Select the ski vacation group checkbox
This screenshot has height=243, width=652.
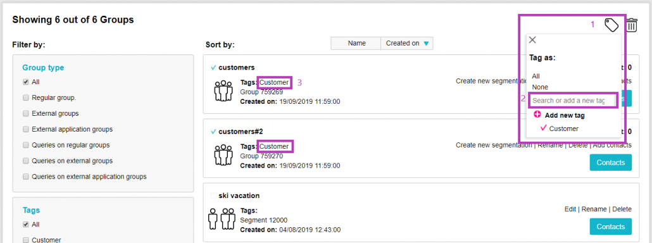tap(213, 196)
